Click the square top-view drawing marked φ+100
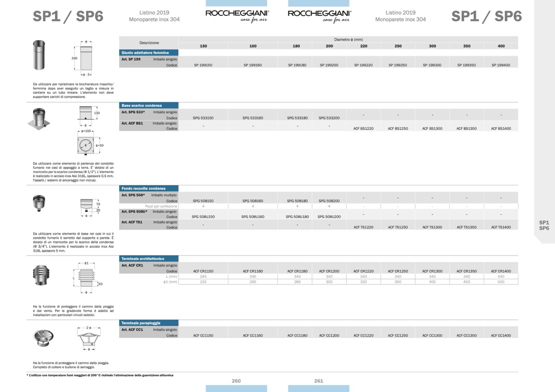This screenshot has height=392, width=555. (86, 144)
